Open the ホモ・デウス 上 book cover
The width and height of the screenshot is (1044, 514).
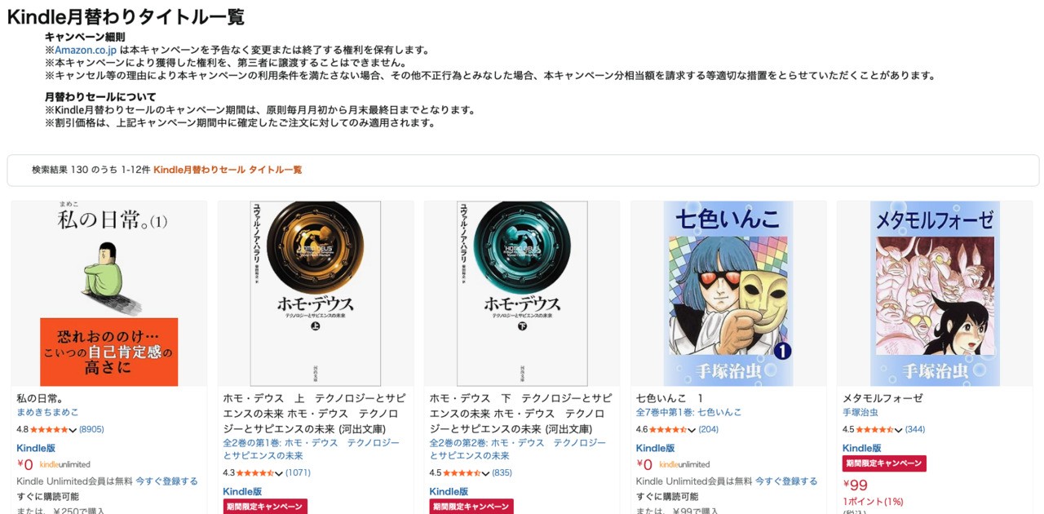tap(315, 294)
